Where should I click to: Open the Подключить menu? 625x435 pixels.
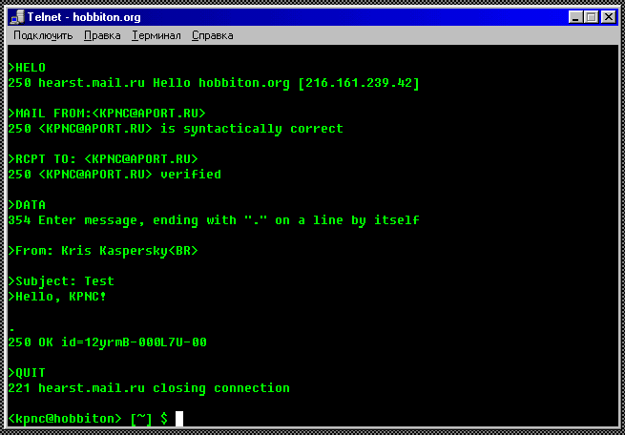point(43,35)
